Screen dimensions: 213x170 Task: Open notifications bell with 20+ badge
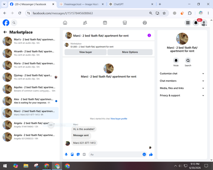[x=196, y=23]
